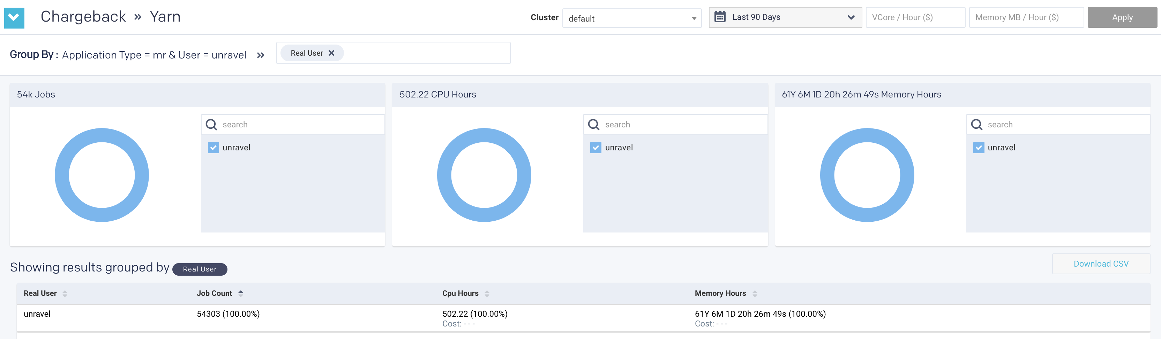
Task: Click the 54303 (100.00%) job count cell
Action: coord(228,314)
